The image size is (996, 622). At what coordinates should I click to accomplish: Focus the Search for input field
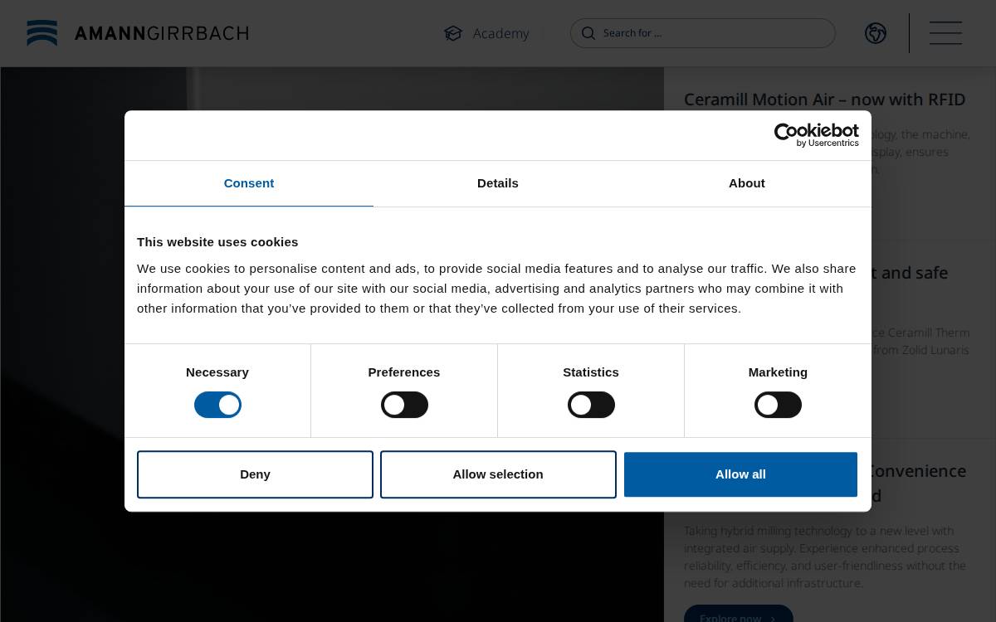pos(703,33)
